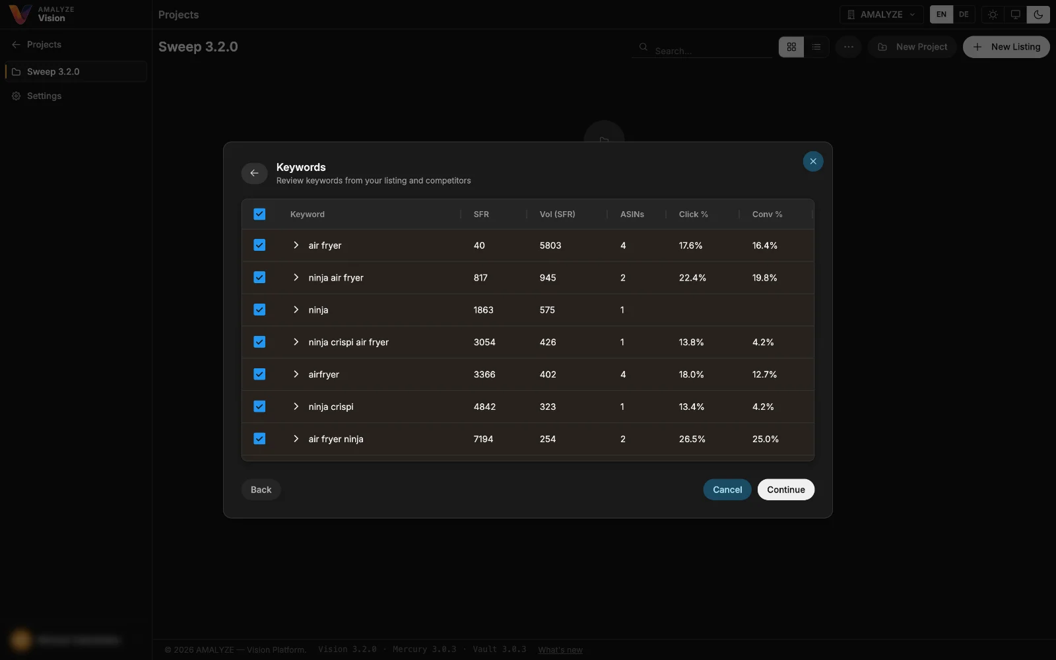
Task: Expand the 'airfryer' keyword row
Action: (296, 374)
